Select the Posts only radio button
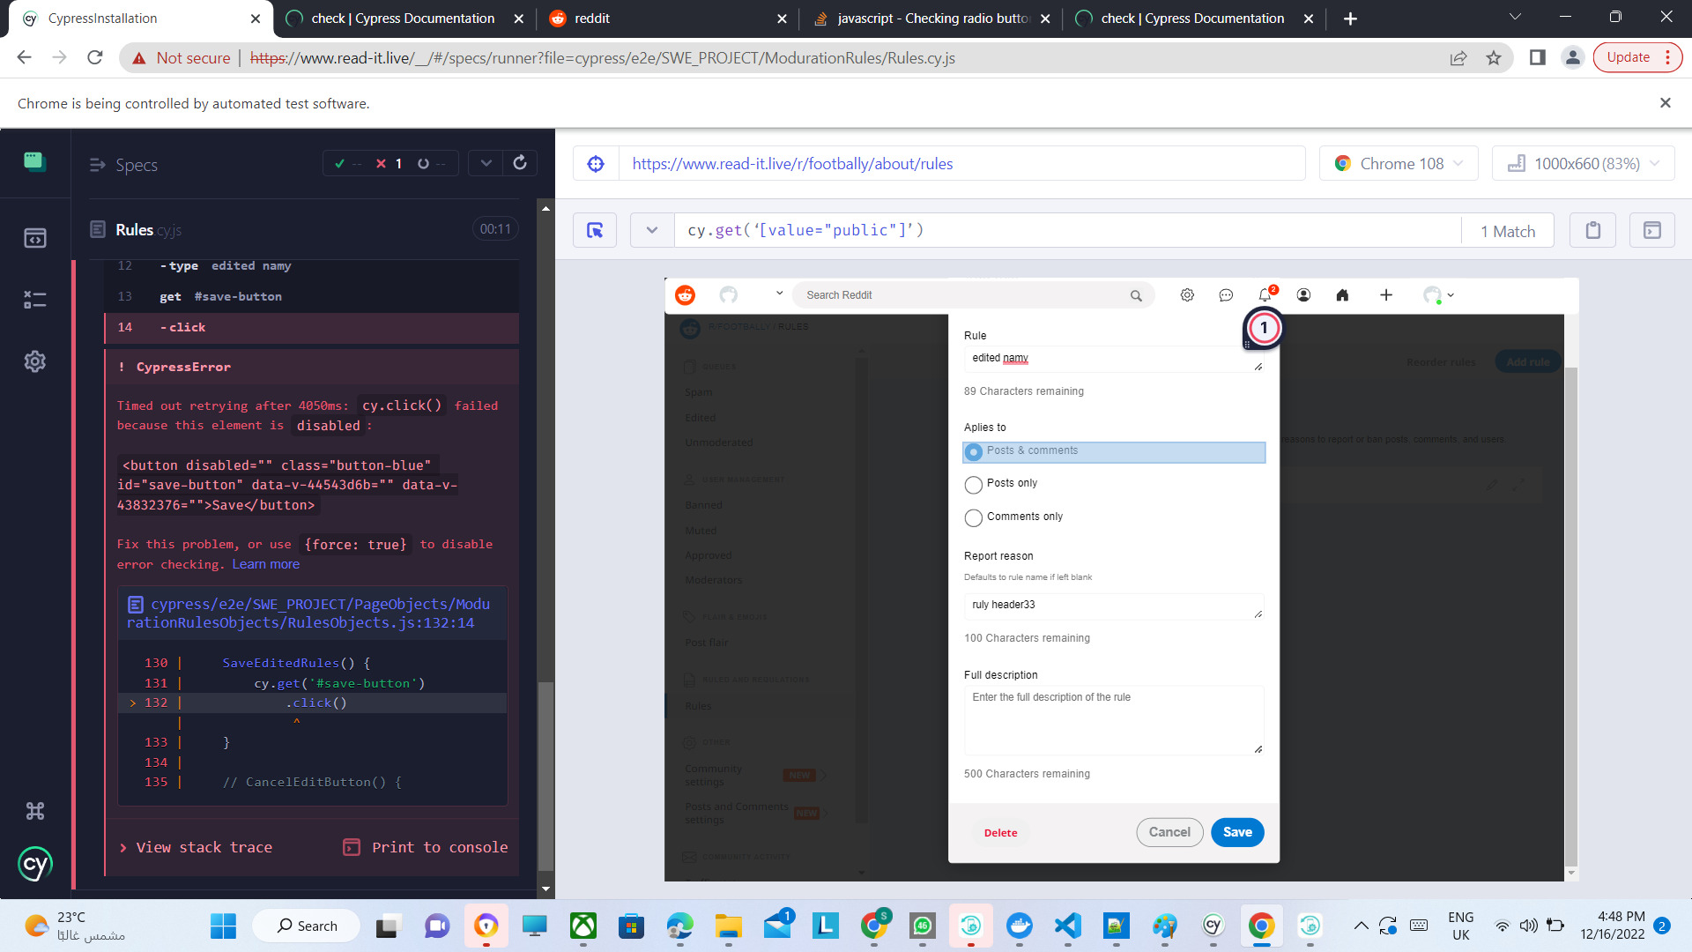Image resolution: width=1692 pixels, height=952 pixels. tap(973, 485)
